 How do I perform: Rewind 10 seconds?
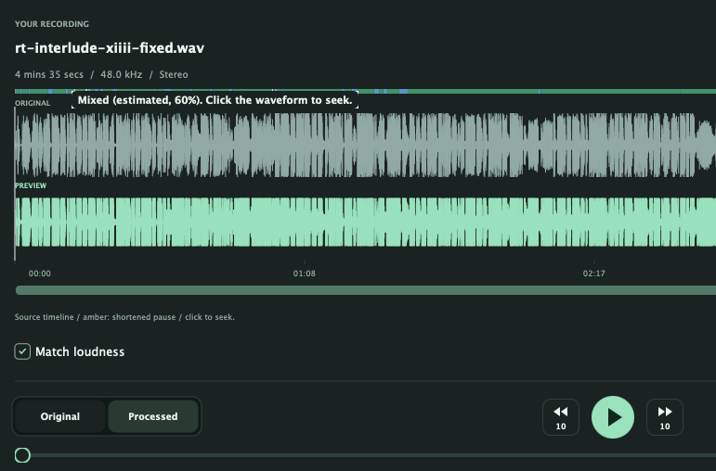click(561, 417)
